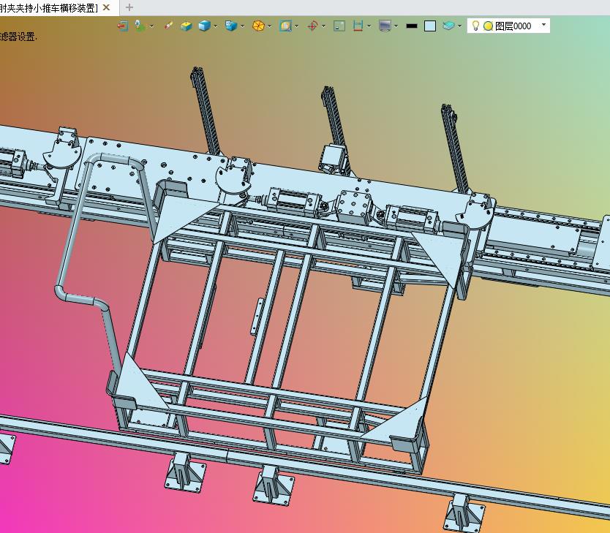Click the gray monitor display icon
The height and width of the screenshot is (533, 610).
[x=385, y=26]
